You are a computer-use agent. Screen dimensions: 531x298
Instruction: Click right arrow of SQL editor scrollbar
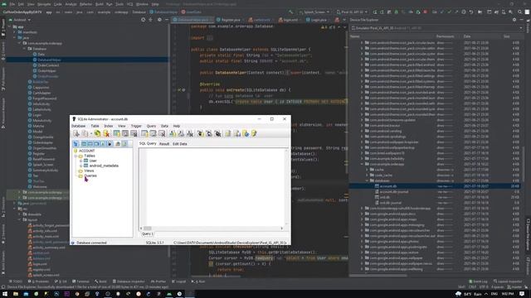(x=281, y=228)
